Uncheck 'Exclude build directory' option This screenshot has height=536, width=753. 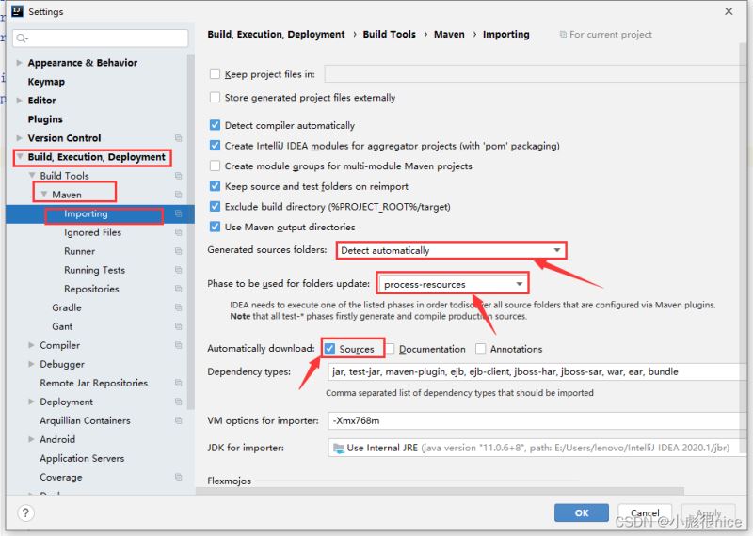coord(215,206)
